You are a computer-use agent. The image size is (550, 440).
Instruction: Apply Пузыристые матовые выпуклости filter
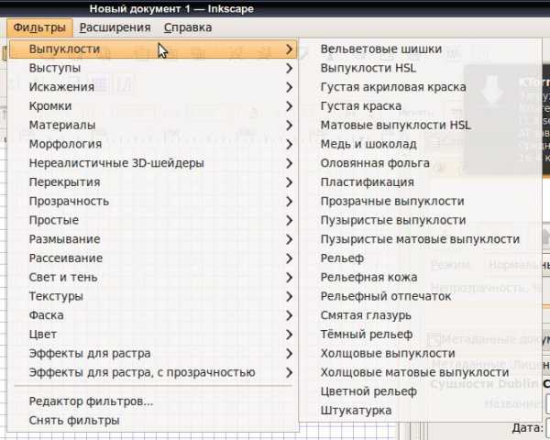pos(420,239)
